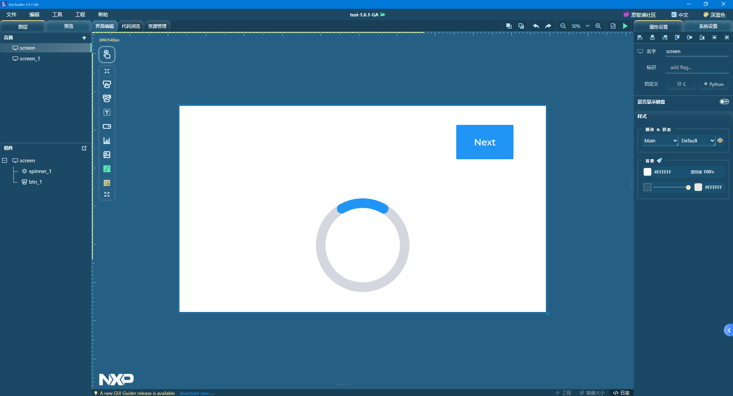The height and width of the screenshot is (396, 733).
Task: Zoom in the canvas
Action: point(598,26)
